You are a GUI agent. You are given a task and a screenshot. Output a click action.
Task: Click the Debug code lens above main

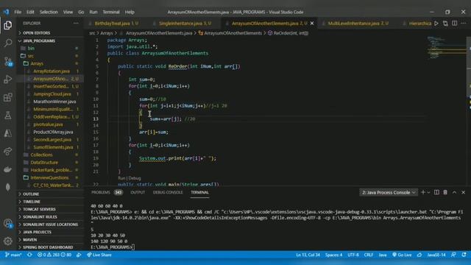click(x=135, y=178)
